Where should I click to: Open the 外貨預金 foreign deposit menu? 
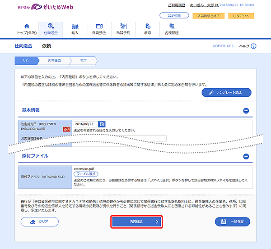point(99,29)
